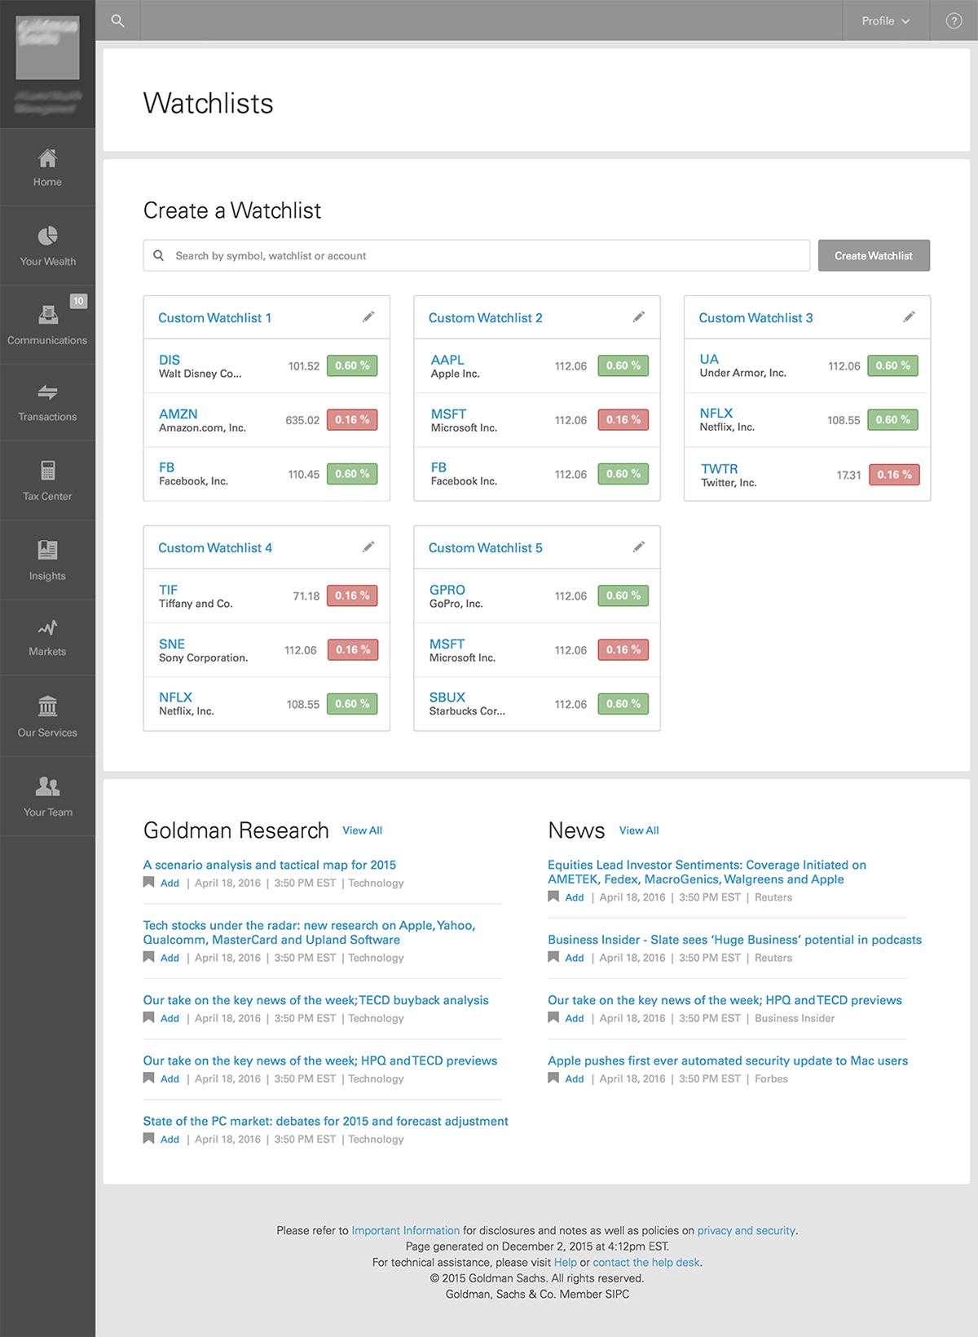Open Communications inbox icon
The height and width of the screenshot is (1337, 978).
(47, 314)
